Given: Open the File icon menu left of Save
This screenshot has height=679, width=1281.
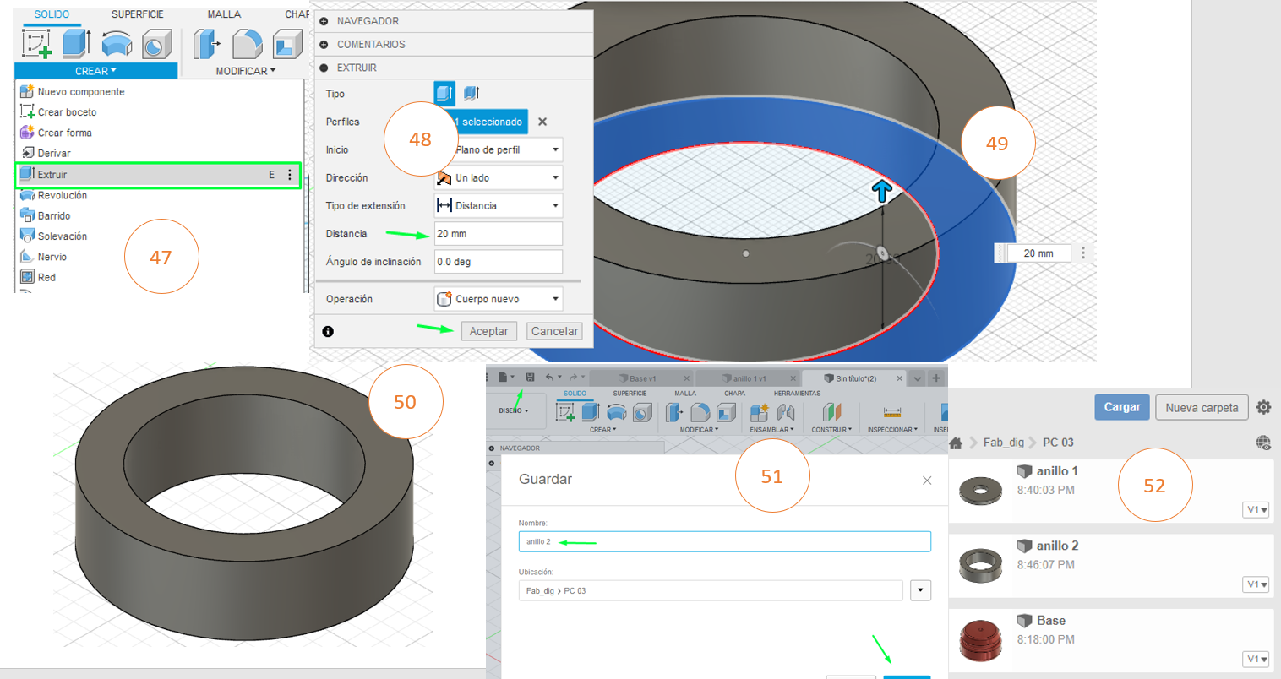Looking at the screenshot, I should [x=504, y=378].
